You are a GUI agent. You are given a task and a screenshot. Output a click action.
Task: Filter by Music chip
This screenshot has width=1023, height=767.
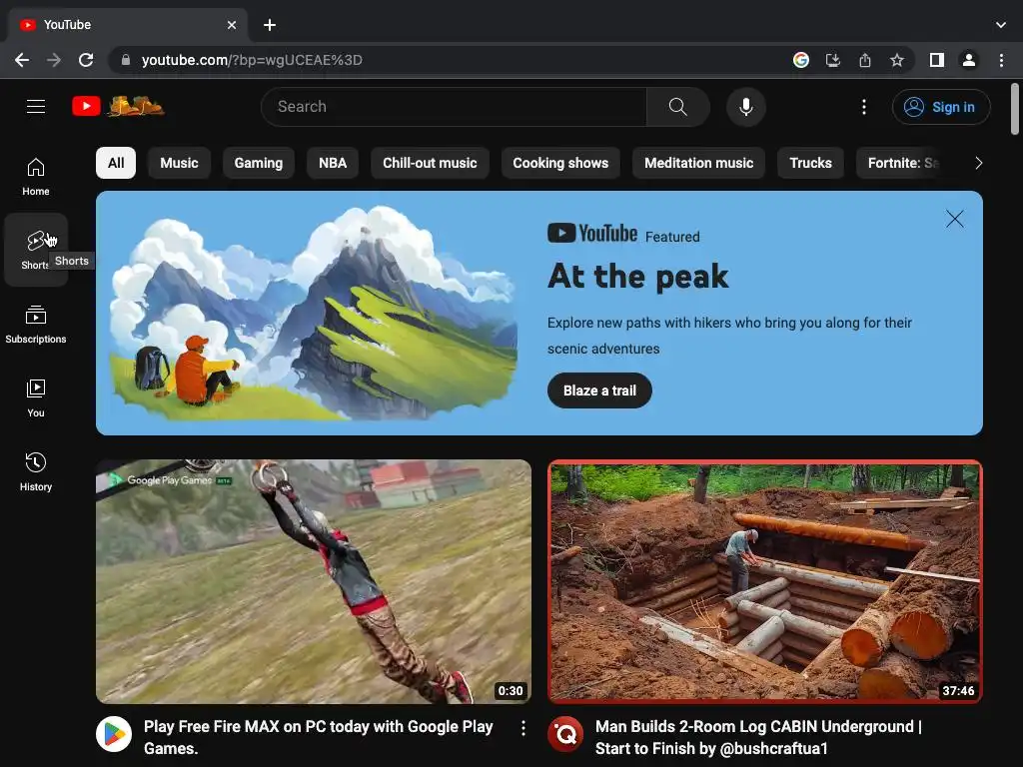click(x=180, y=163)
